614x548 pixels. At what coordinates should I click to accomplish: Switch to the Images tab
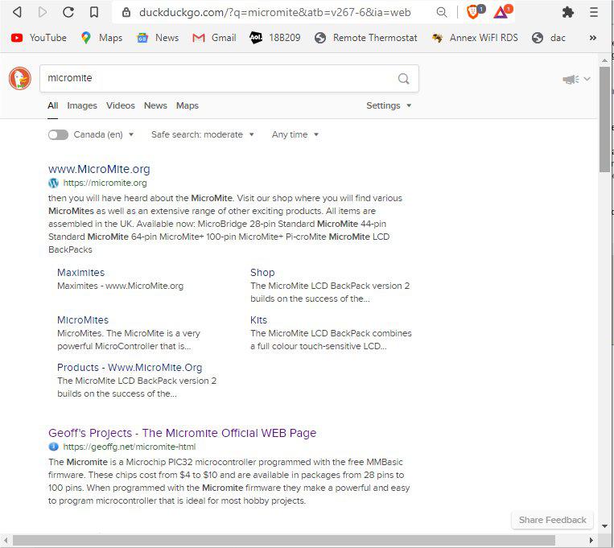[82, 105]
